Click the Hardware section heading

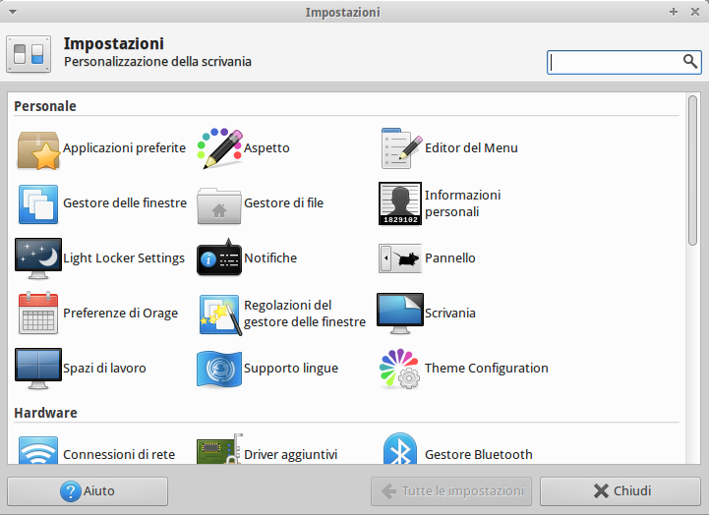45,413
